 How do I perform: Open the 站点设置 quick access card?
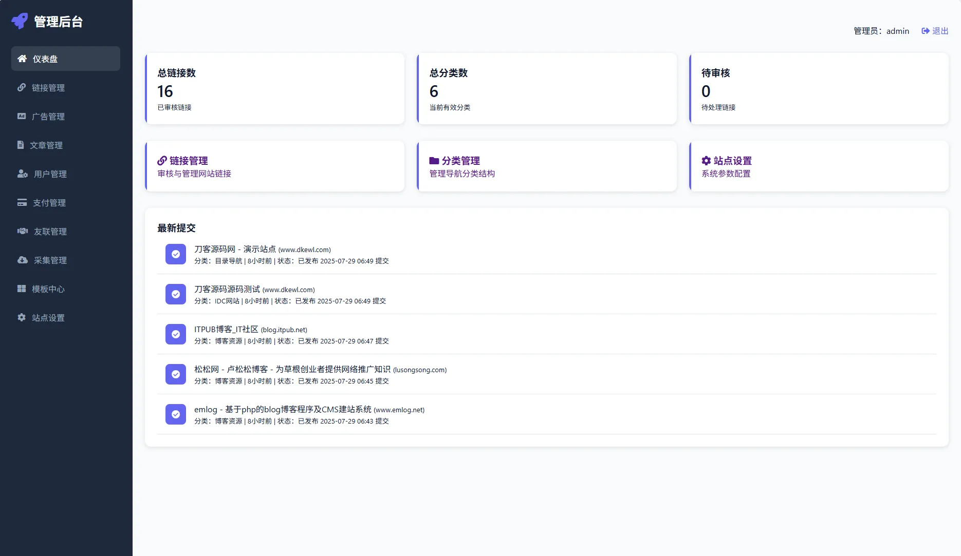click(818, 166)
